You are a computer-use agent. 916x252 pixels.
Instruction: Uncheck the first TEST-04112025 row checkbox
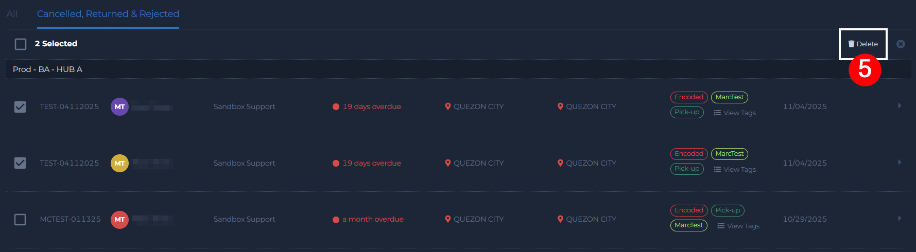point(20,107)
